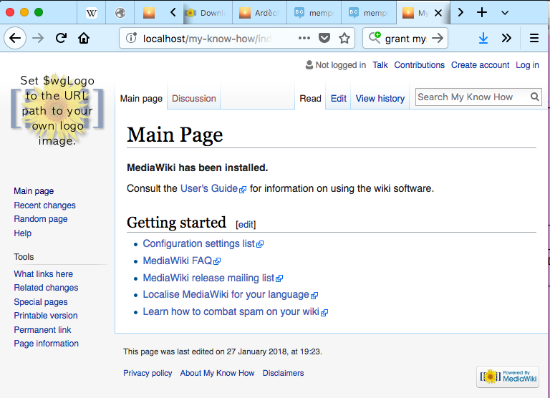Close the active My Know How tab
The height and width of the screenshot is (398, 550).
pos(438,13)
